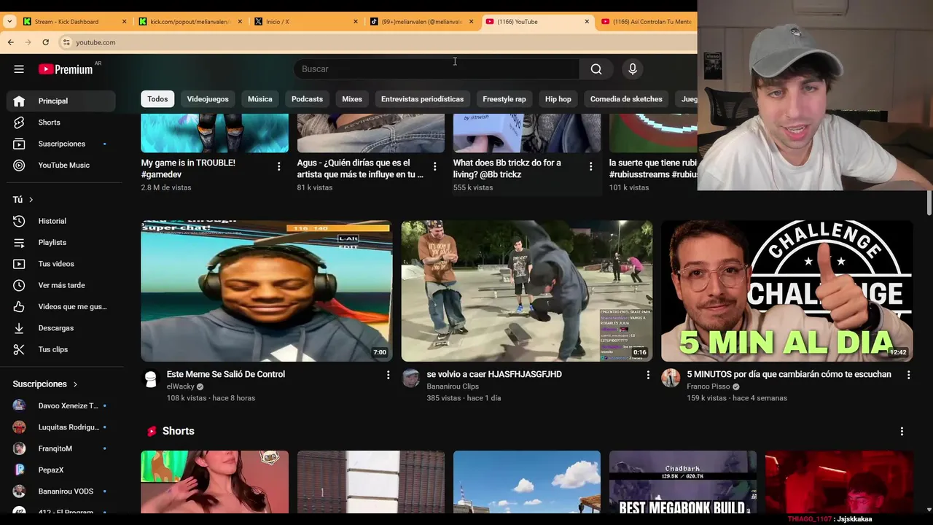Open options for 'My game is in TROUBLE!'

278,166
